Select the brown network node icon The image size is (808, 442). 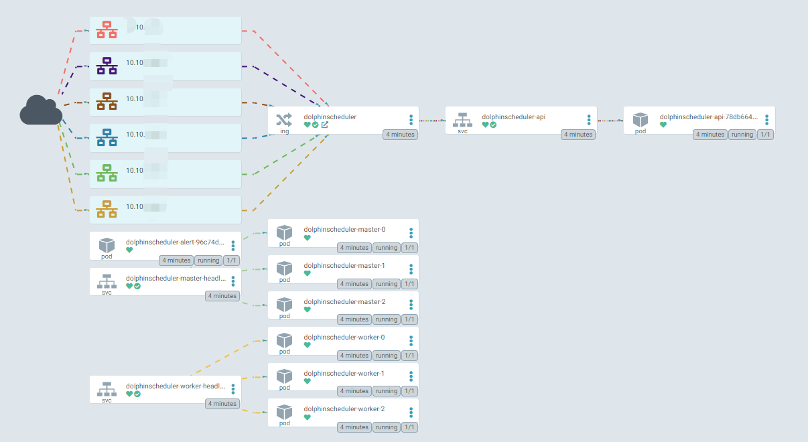[x=107, y=101]
